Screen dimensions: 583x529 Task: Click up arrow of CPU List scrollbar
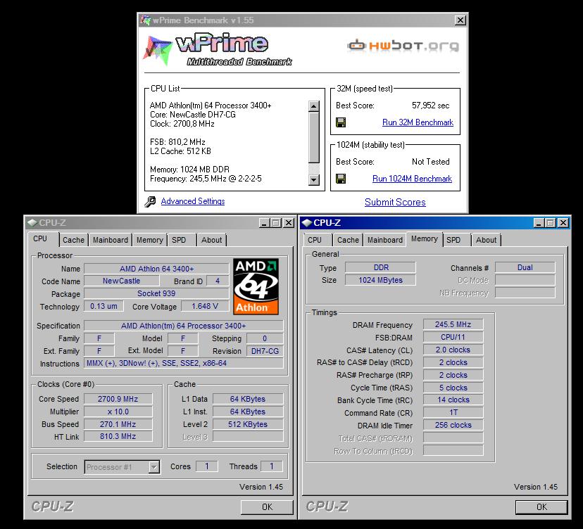pyautogui.click(x=314, y=106)
